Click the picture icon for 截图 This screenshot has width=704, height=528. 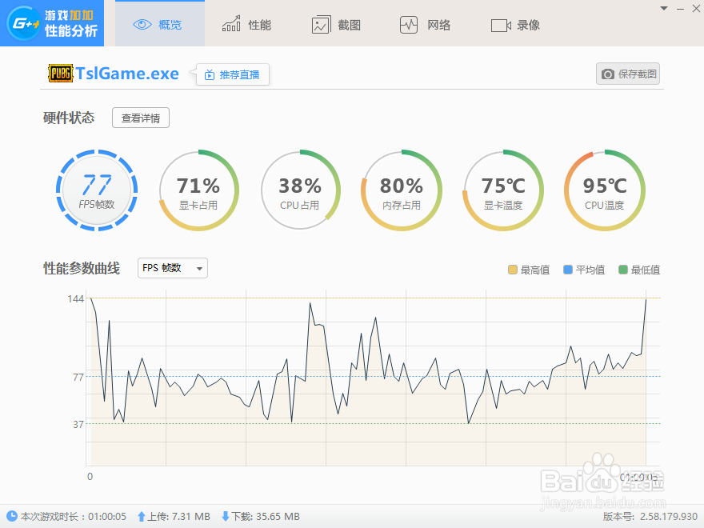tap(321, 25)
